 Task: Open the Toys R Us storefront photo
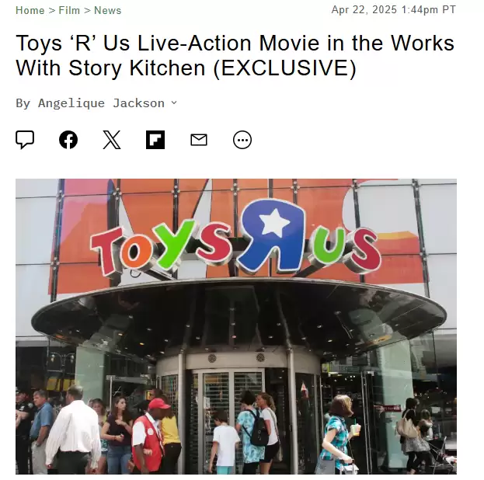point(236,326)
